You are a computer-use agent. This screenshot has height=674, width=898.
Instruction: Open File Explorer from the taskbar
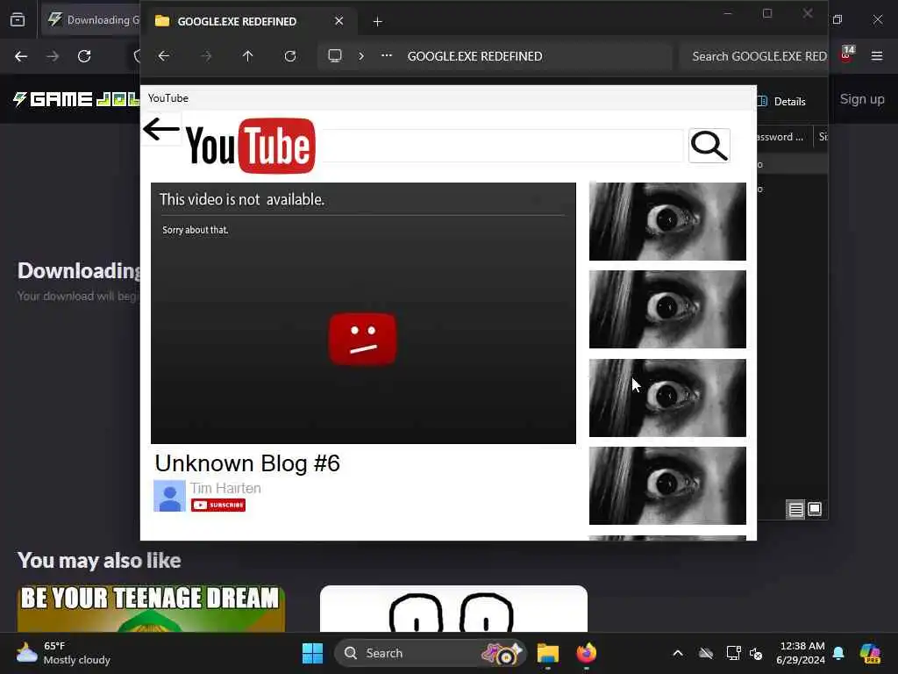click(548, 653)
